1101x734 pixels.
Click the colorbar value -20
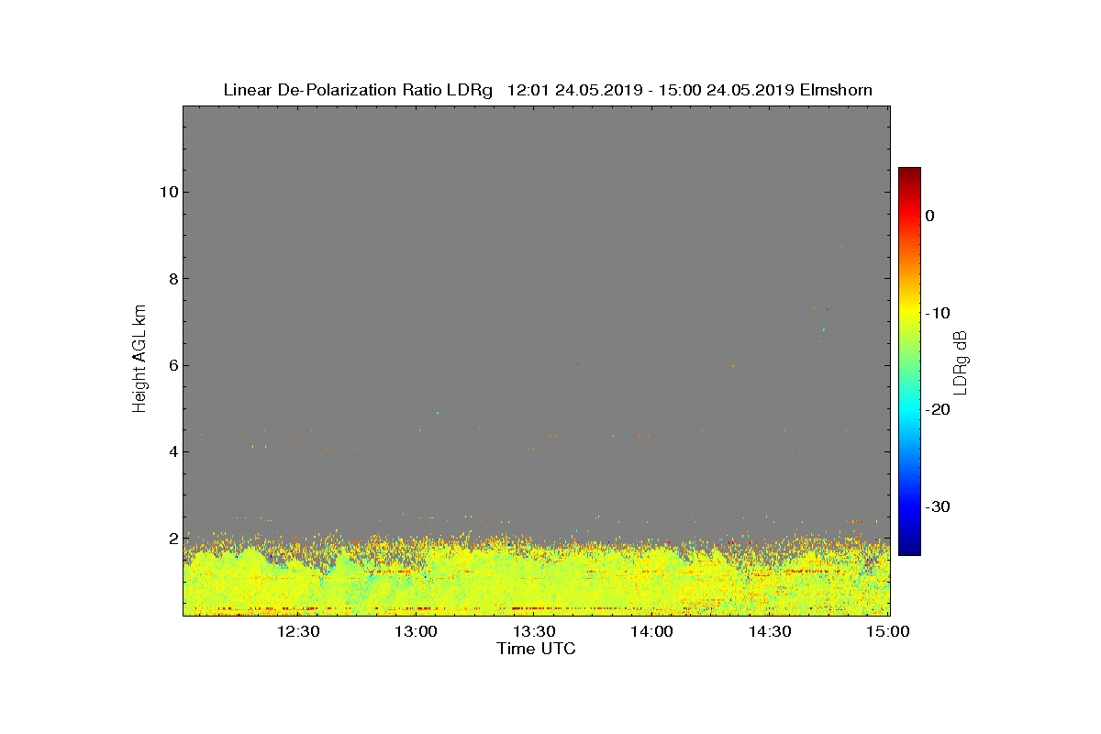(937, 409)
